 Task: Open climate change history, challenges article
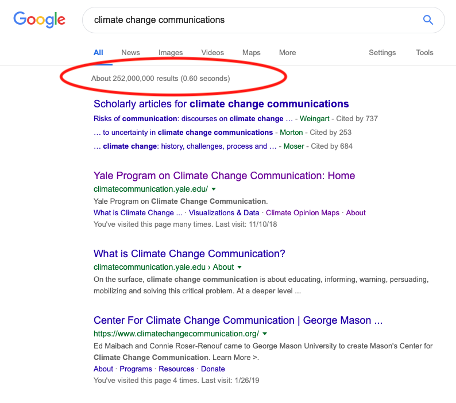click(x=185, y=146)
